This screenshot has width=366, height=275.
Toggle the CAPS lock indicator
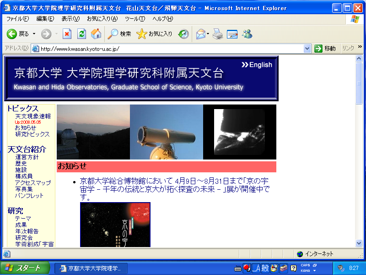pos(305,265)
